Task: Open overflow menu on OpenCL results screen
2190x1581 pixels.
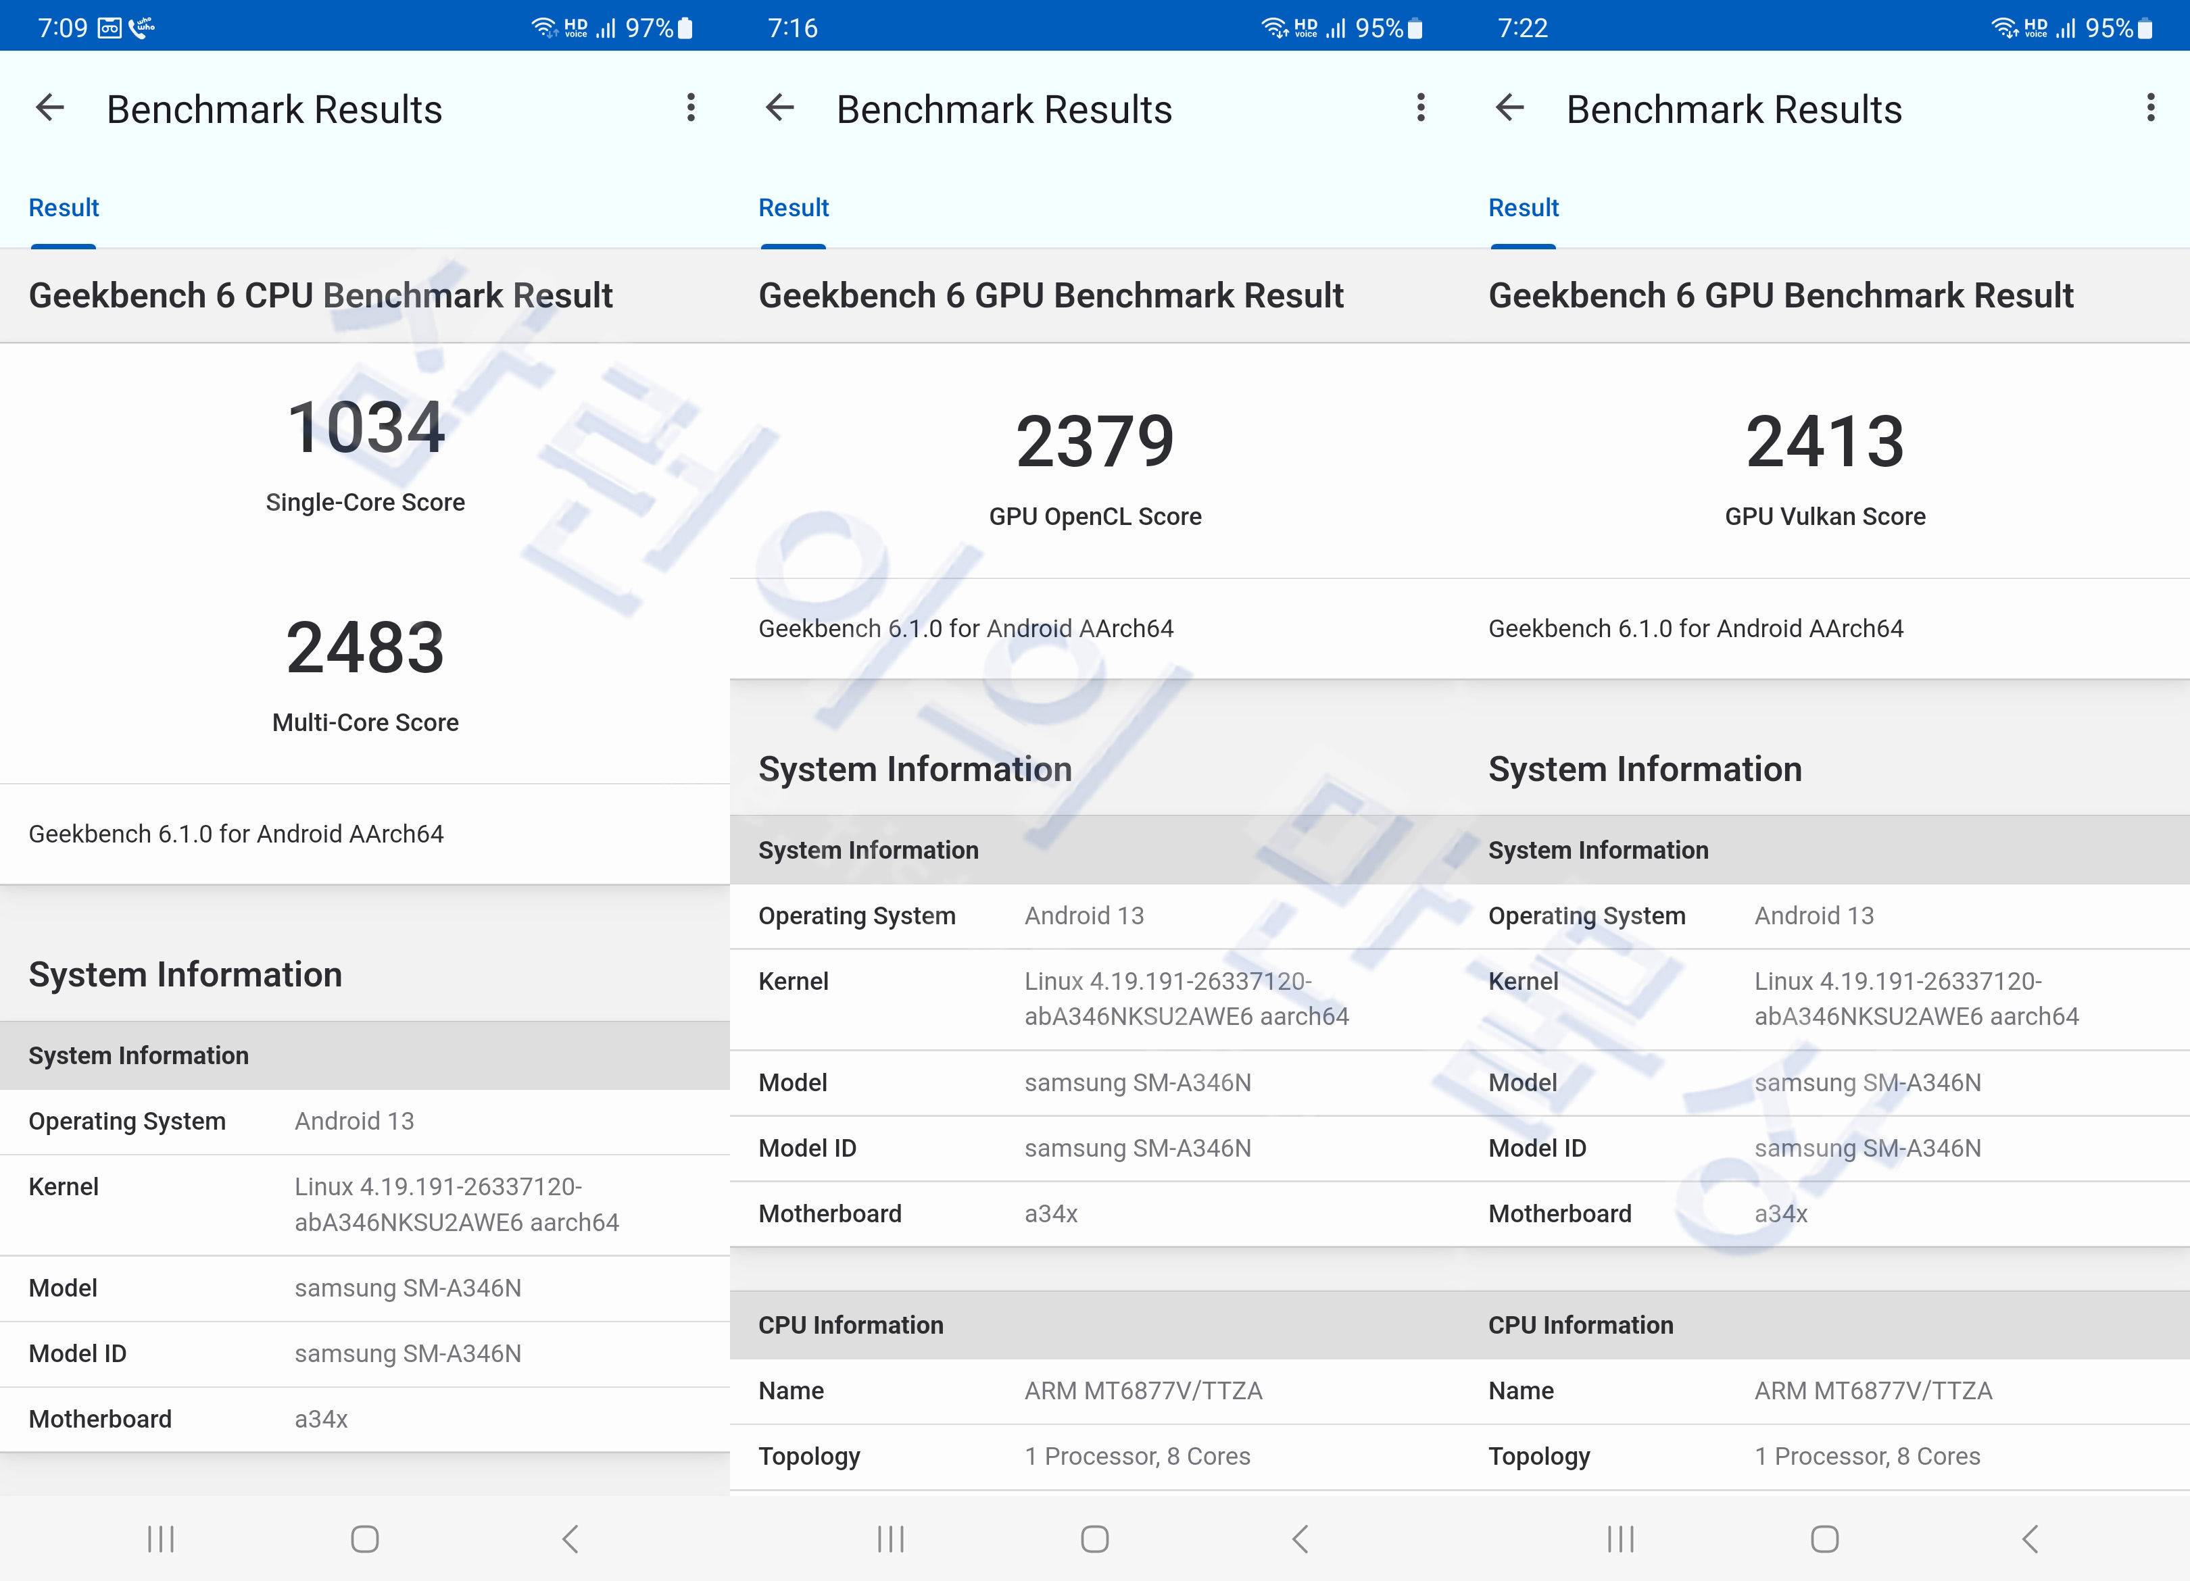Action: pyautogui.click(x=1420, y=108)
